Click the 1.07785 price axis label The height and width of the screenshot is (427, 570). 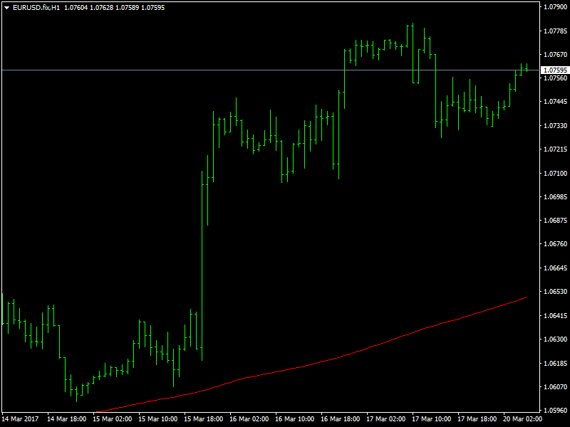click(555, 31)
